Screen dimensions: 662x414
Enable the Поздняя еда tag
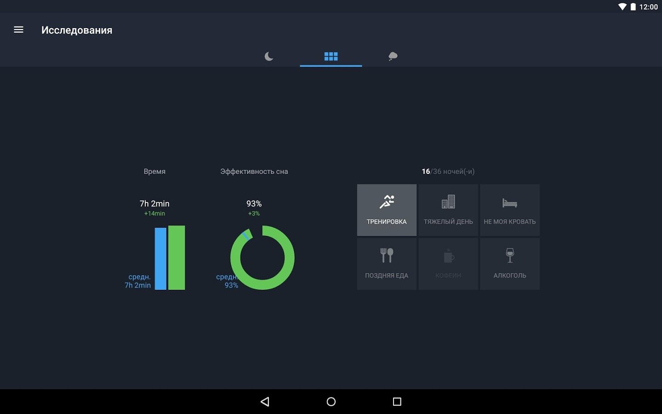coord(387,264)
